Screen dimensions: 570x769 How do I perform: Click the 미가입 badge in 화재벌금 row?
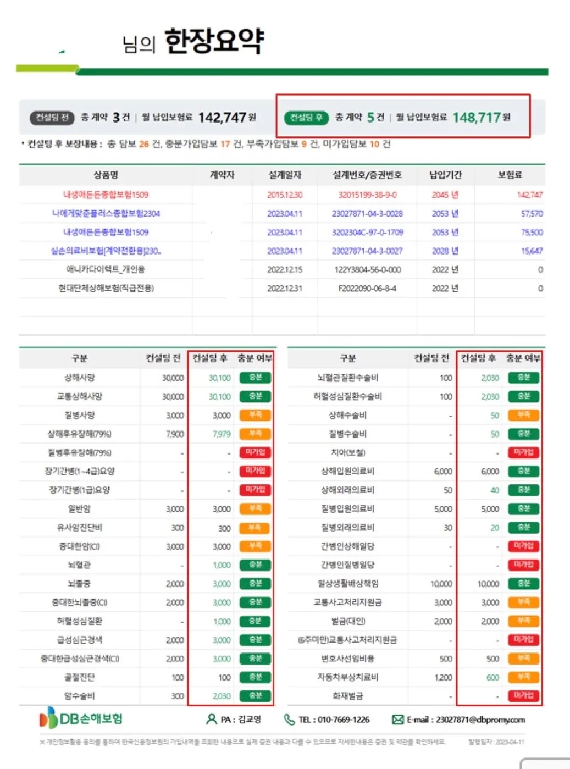pyautogui.click(x=523, y=696)
